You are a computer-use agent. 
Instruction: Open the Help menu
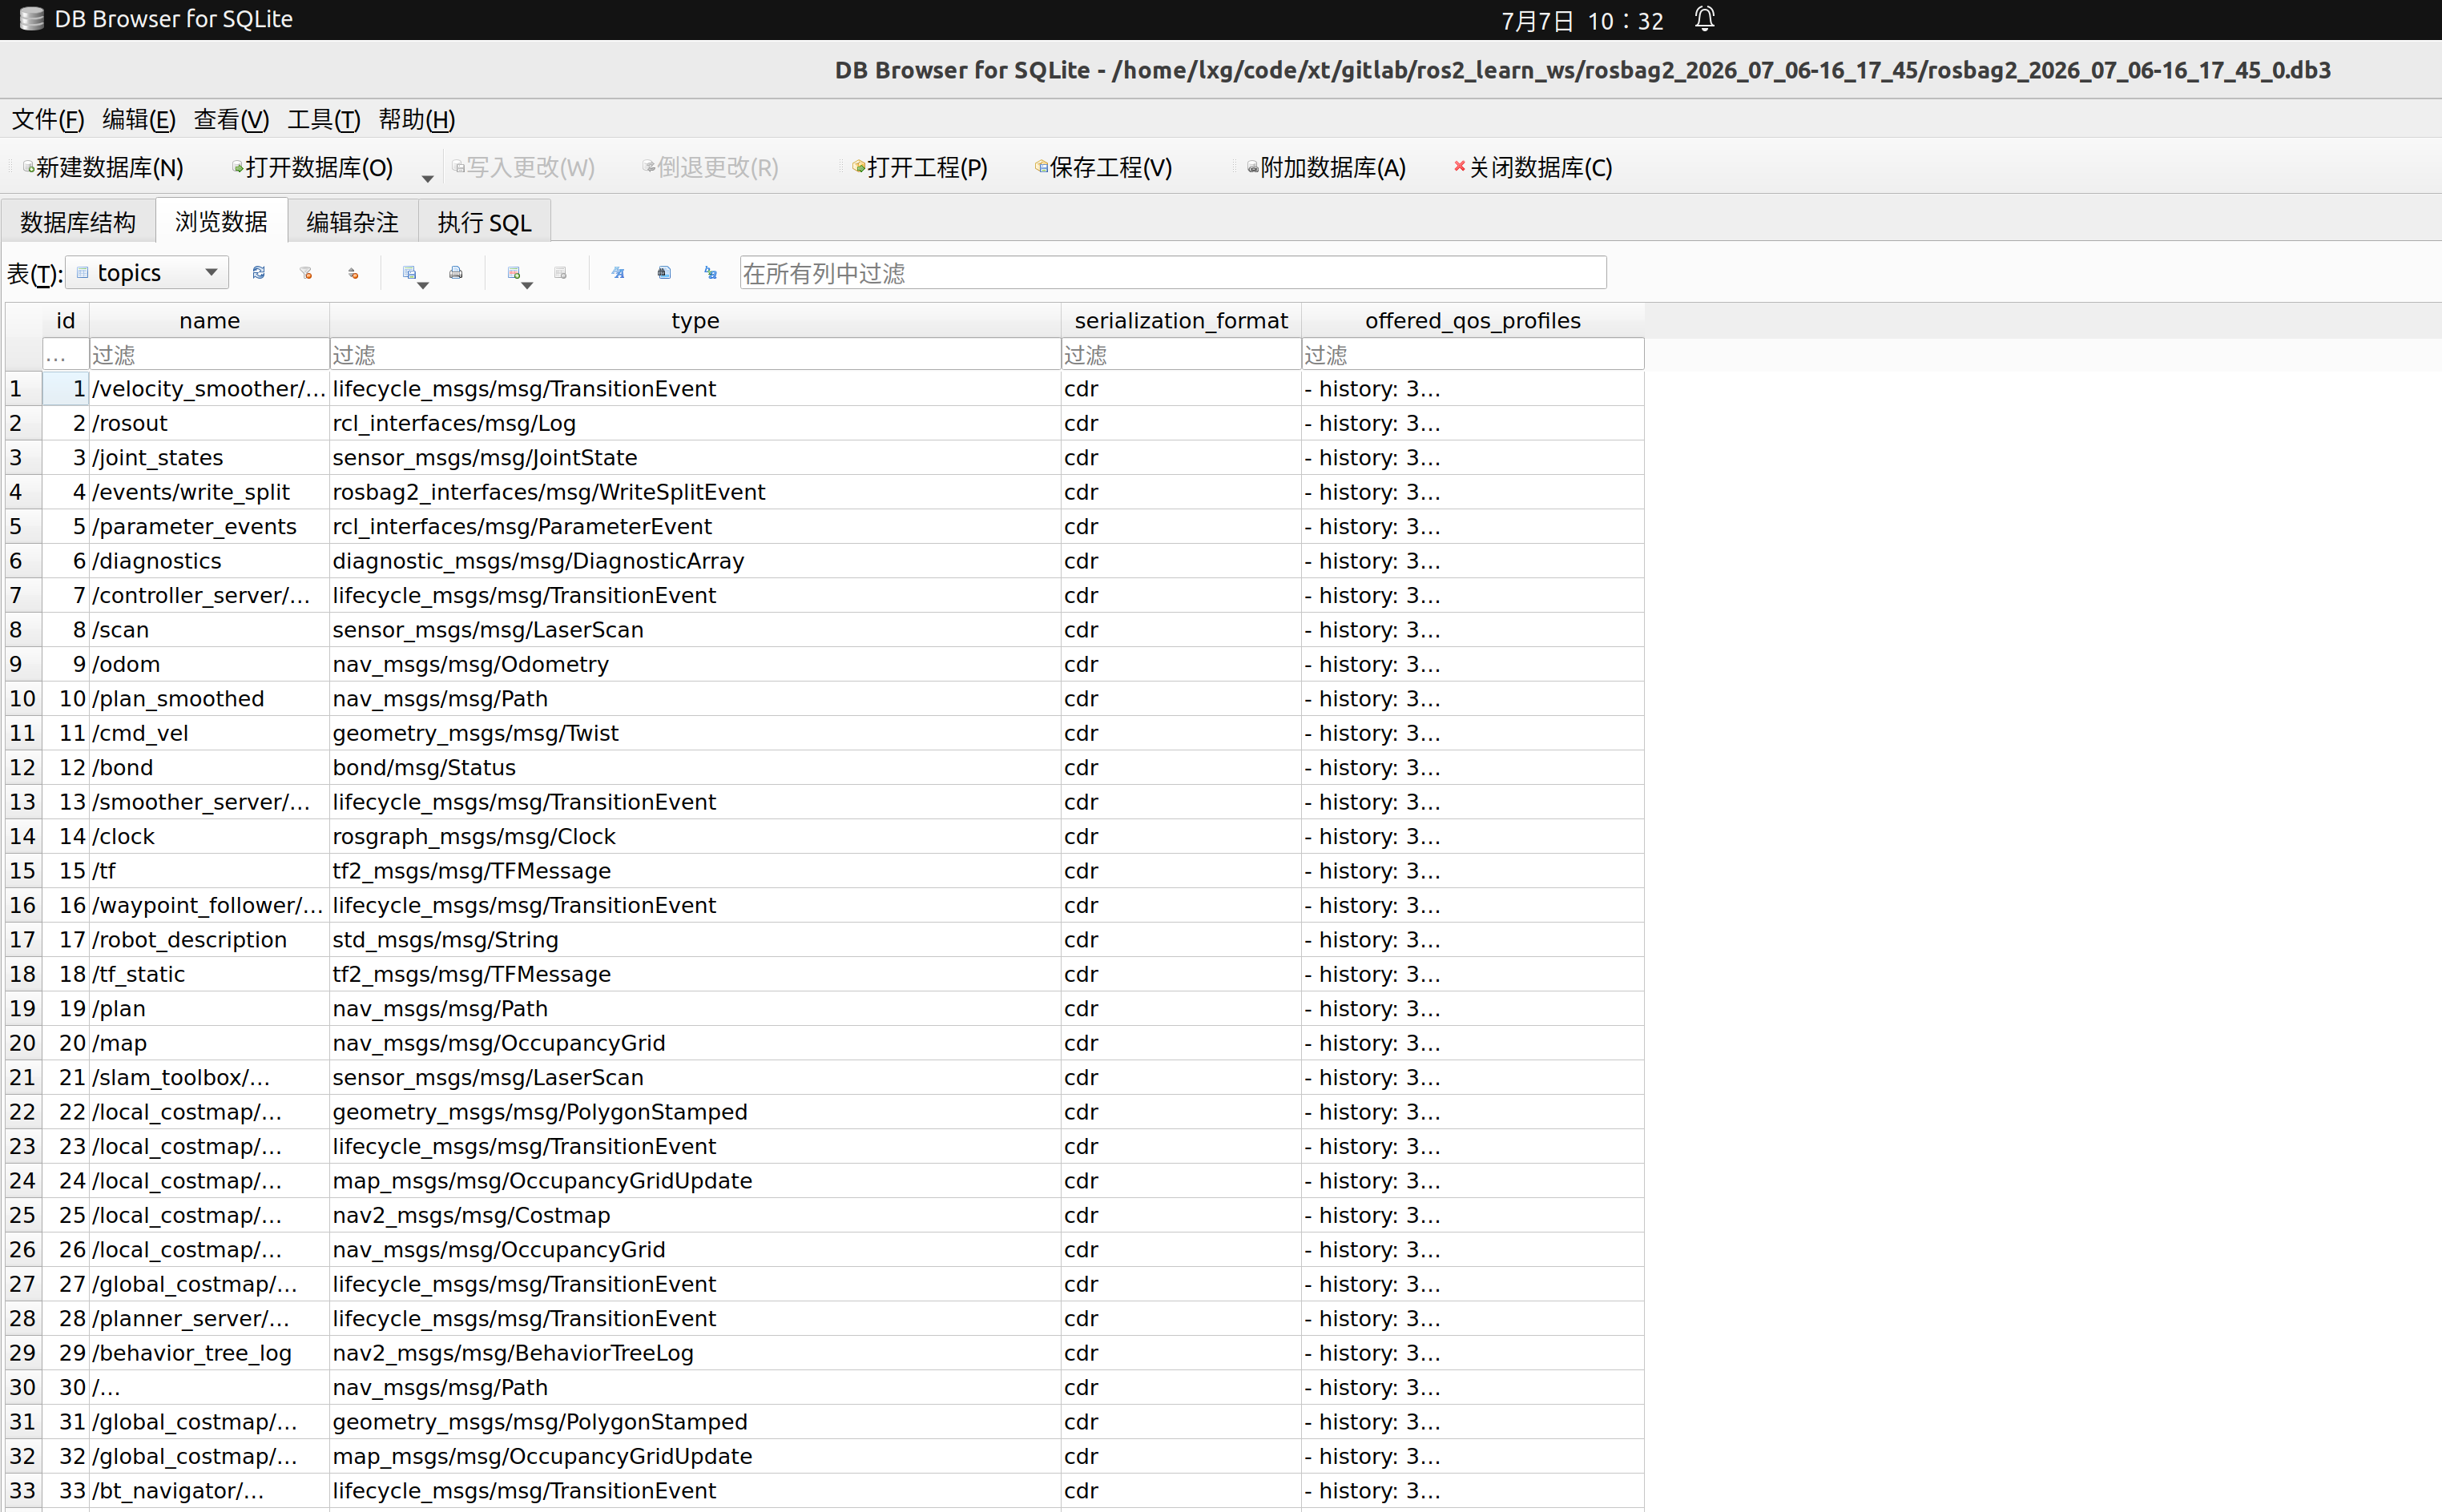click(416, 120)
